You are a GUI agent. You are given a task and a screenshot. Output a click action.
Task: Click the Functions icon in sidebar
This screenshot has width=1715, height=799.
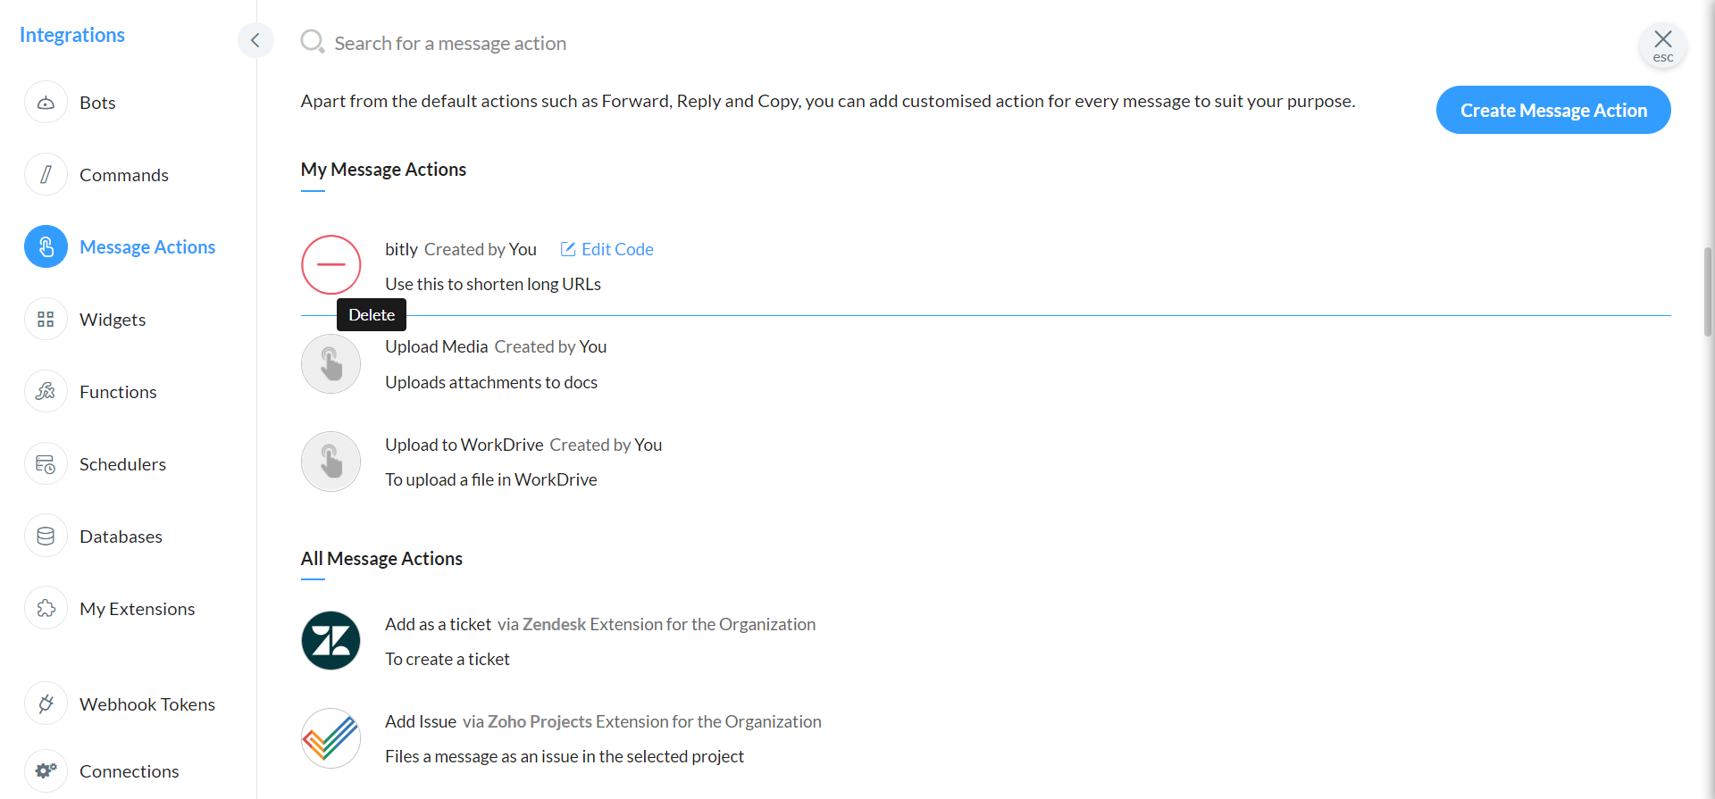point(46,392)
